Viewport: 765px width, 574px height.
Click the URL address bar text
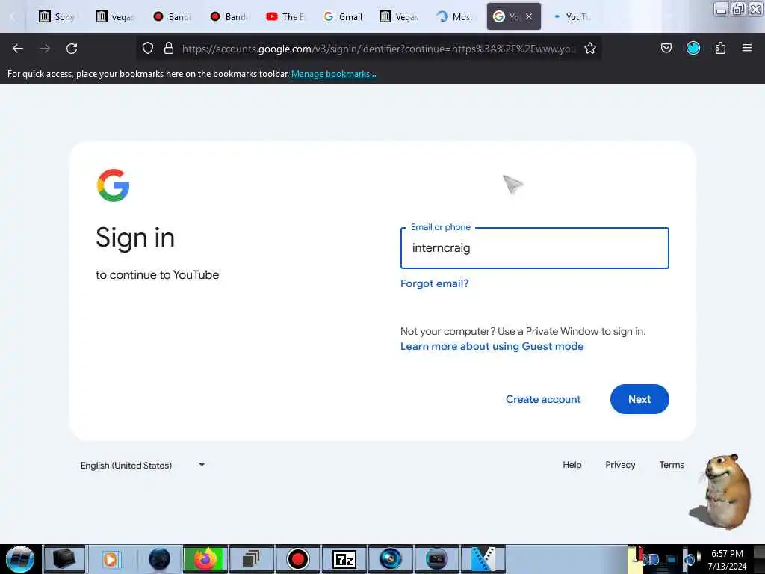(379, 49)
